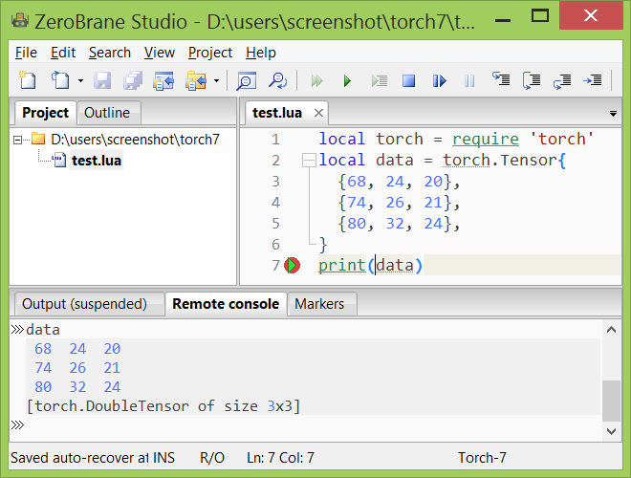
Task: Start debugging double-arrow icon
Action: point(317,81)
